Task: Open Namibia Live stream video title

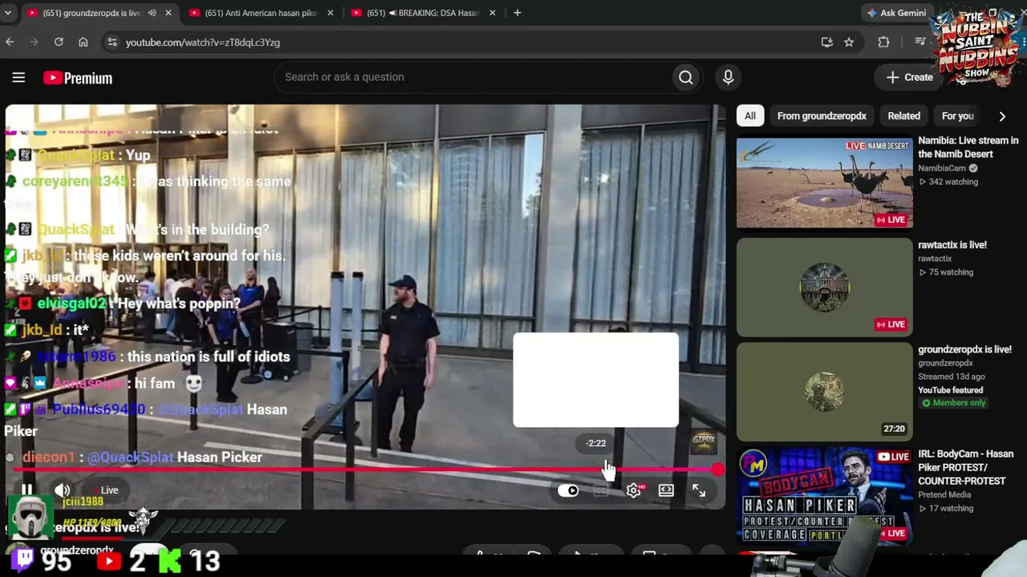Action: click(x=968, y=147)
